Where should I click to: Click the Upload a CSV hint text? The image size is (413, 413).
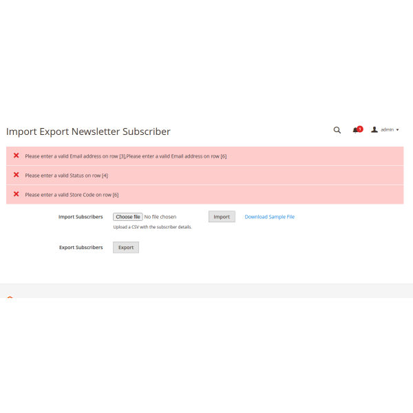coord(152,227)
